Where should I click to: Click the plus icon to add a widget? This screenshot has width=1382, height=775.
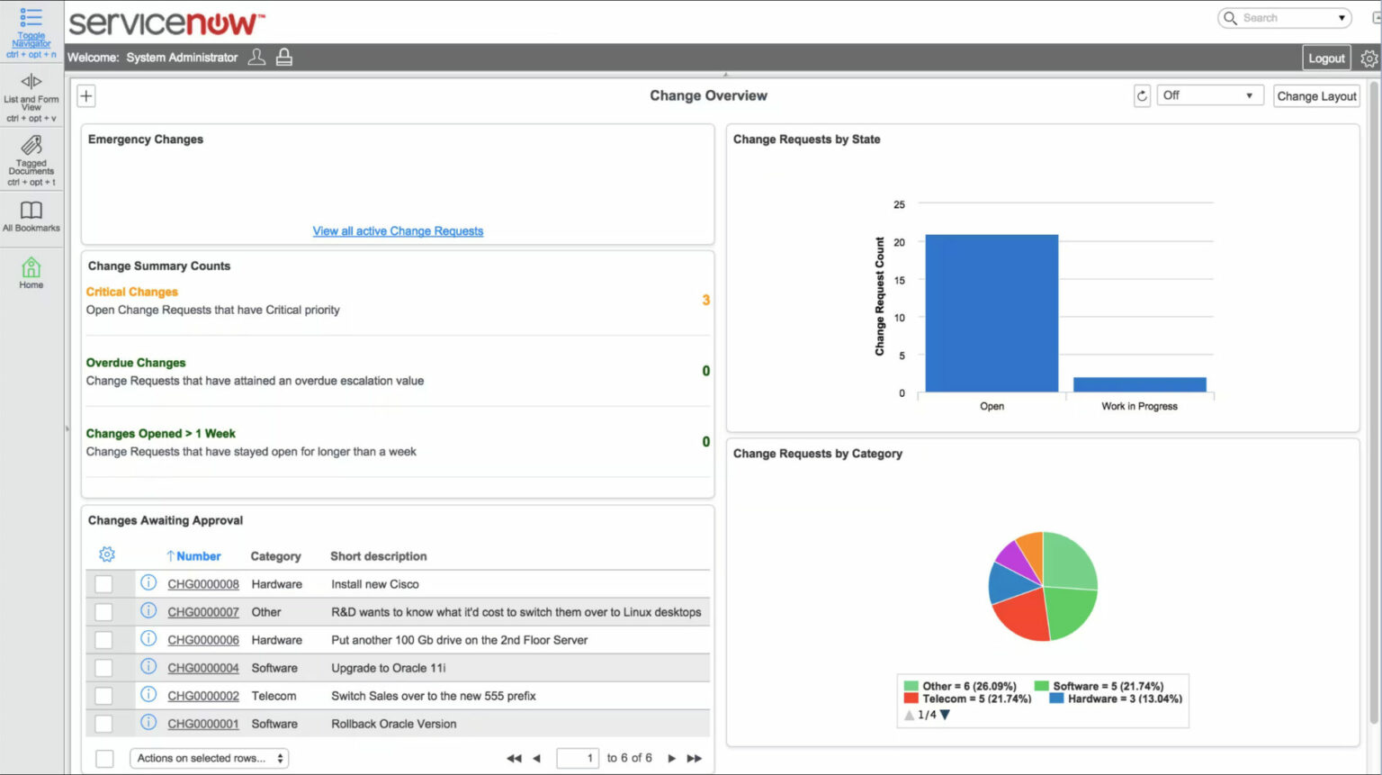click(85, 95)
